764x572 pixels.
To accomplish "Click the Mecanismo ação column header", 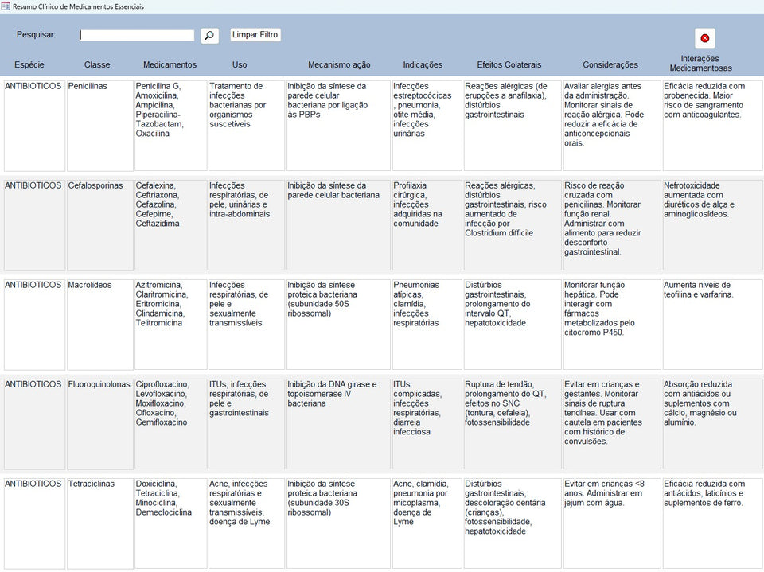I will click(339, 65).
